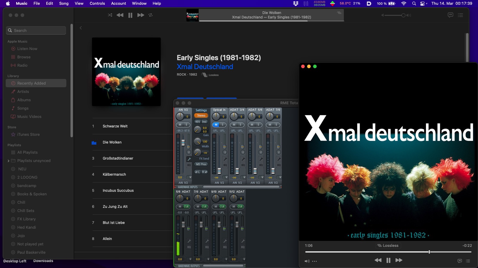Open the Account menu
Screen dimensions: 478x268
click(119, 4)
